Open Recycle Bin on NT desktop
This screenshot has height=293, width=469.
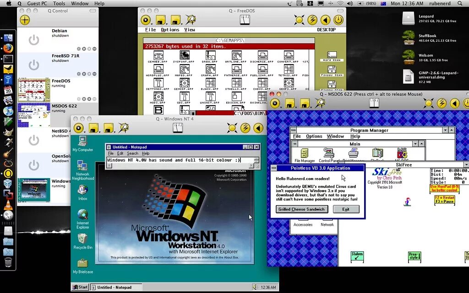pos(82,242)
